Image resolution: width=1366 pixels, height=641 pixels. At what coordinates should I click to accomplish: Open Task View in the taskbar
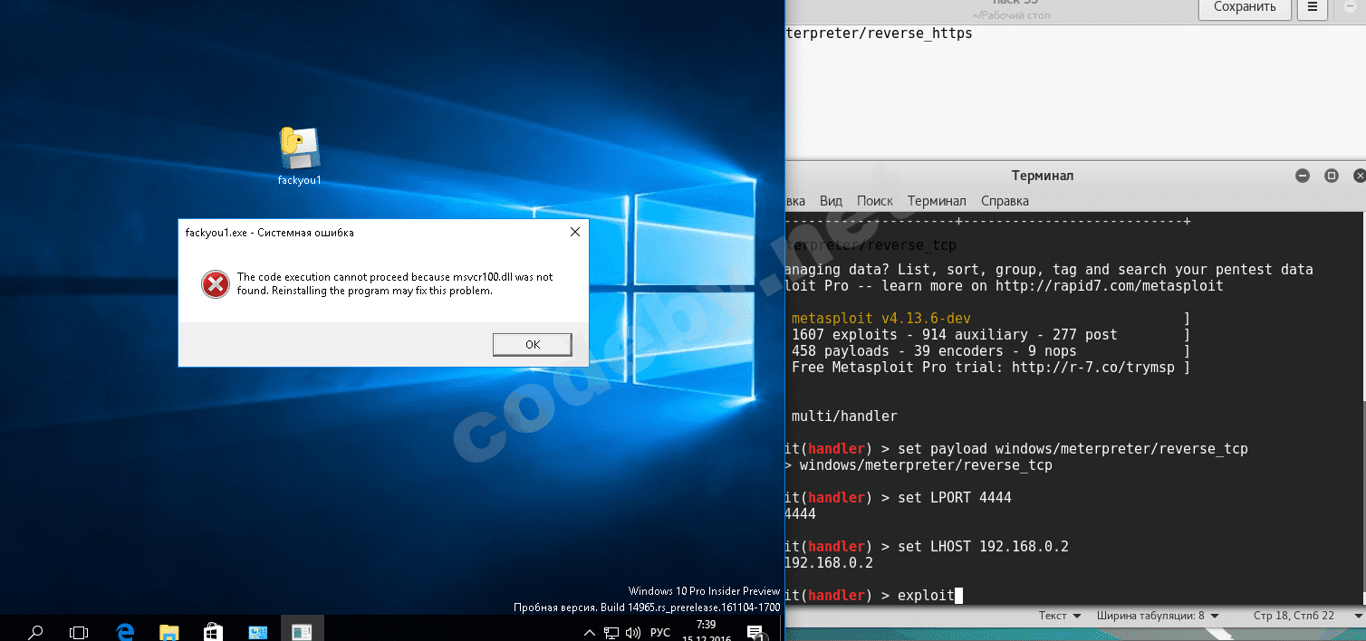(x=79, y=631)
